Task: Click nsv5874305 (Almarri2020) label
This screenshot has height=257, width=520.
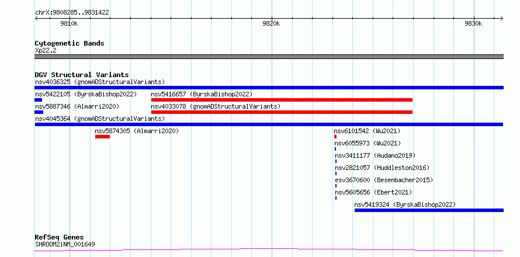Action: pyautogui.click(x=137, y=131)
